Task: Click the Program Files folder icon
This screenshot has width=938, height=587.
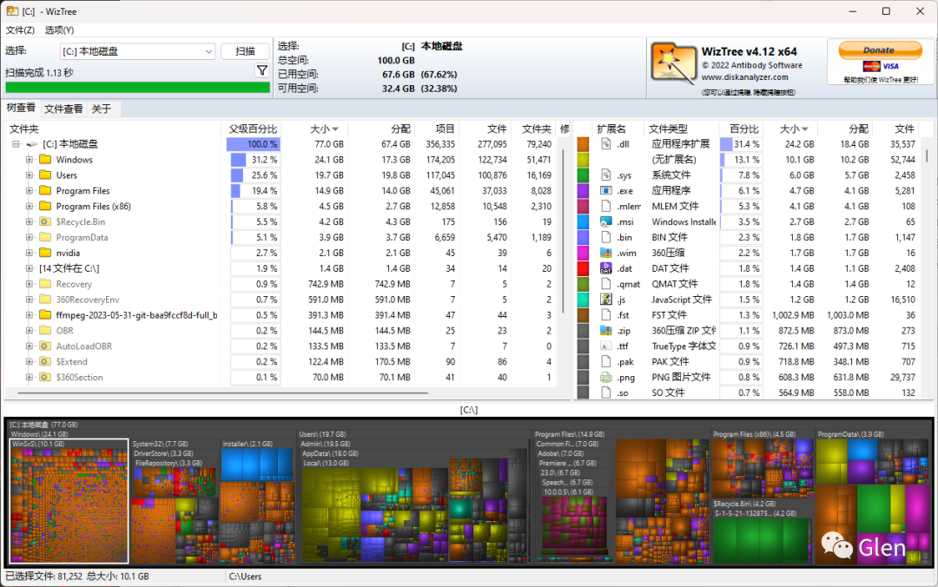Action: coord(45,190)
